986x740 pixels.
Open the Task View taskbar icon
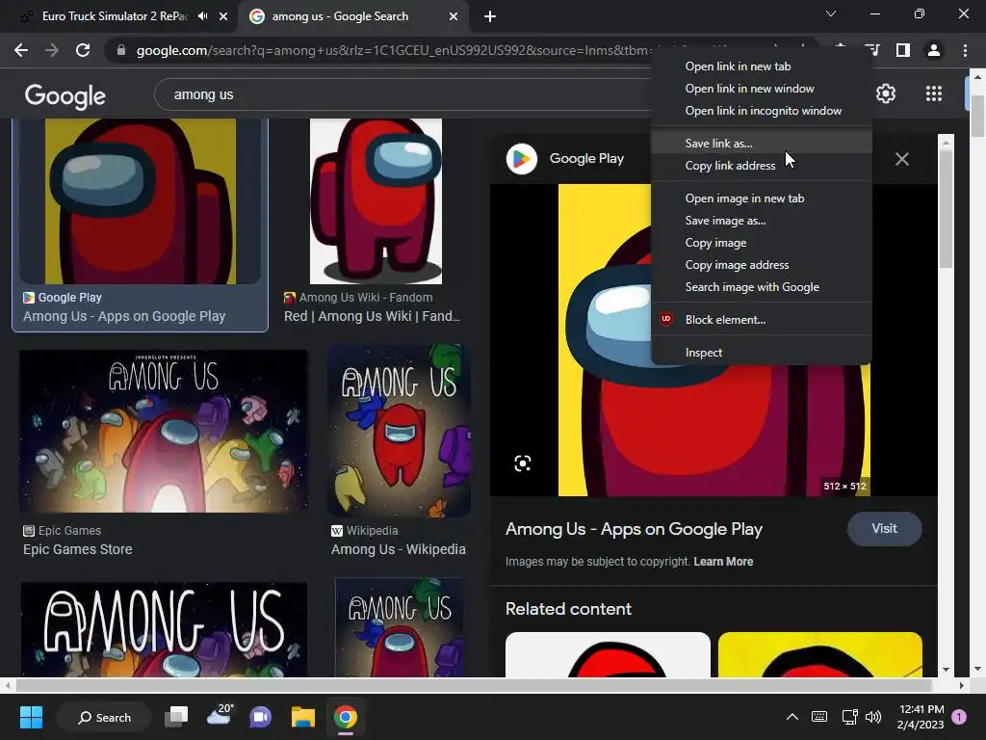pyautogui.click(x=176, y=717)
